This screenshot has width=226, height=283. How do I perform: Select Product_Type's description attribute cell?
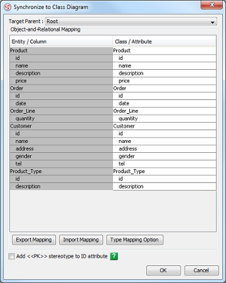point(164,187)
